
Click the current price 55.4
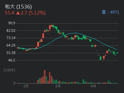pyautogui.click(x=10, y=13)
